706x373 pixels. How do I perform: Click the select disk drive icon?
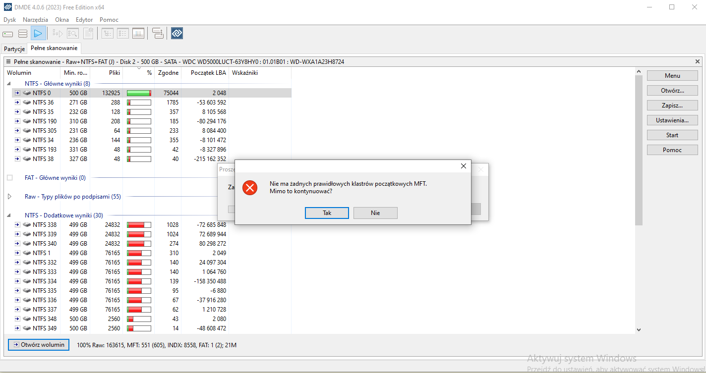(7, 34)
